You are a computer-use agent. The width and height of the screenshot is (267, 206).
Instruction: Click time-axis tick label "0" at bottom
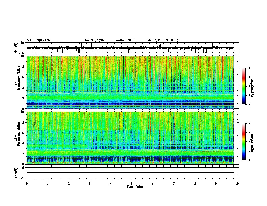[x=27, y=184]
